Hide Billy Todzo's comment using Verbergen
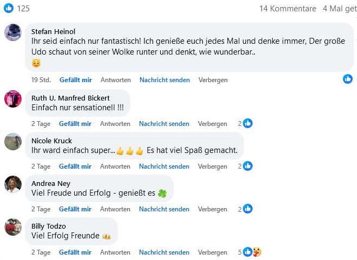357x260 pixels. coord(213,252)
